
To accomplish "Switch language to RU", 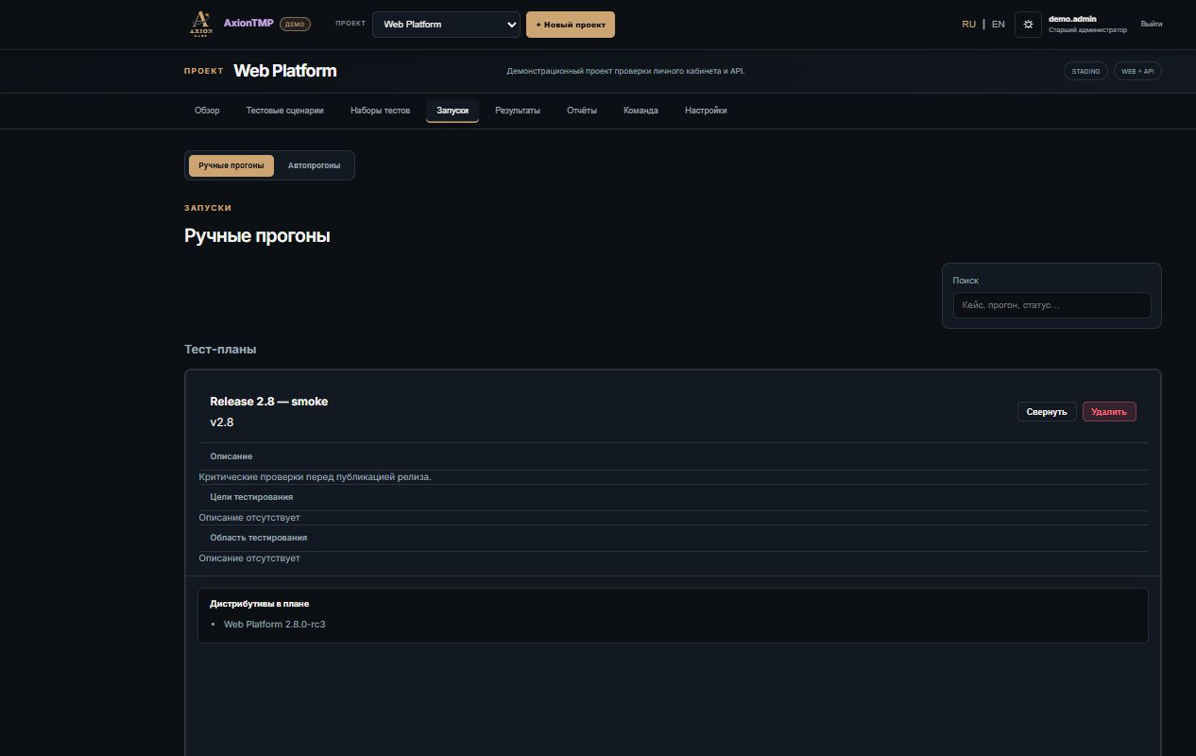I will click(x=968, y=25).
